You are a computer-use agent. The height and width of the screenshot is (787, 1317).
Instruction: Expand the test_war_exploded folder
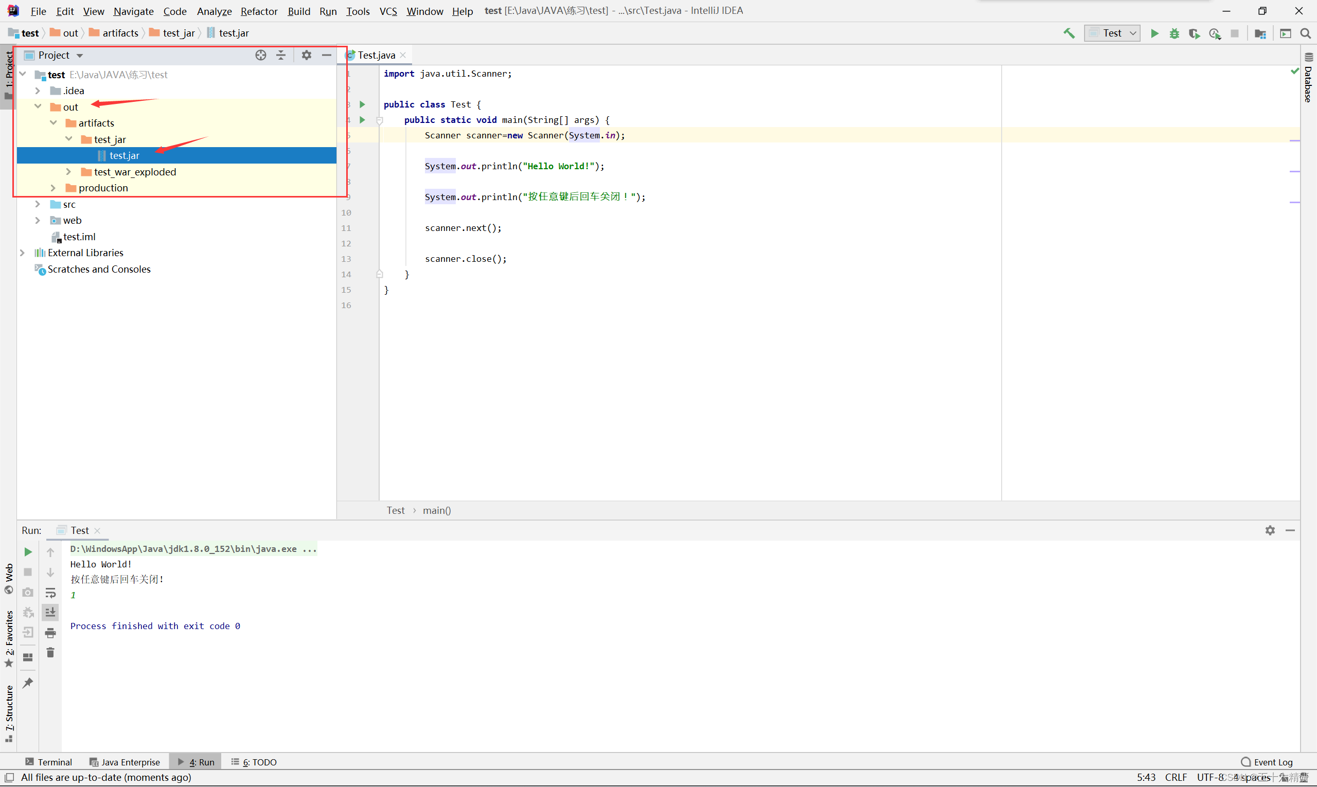pyautogui.click(x=68, y=172)
